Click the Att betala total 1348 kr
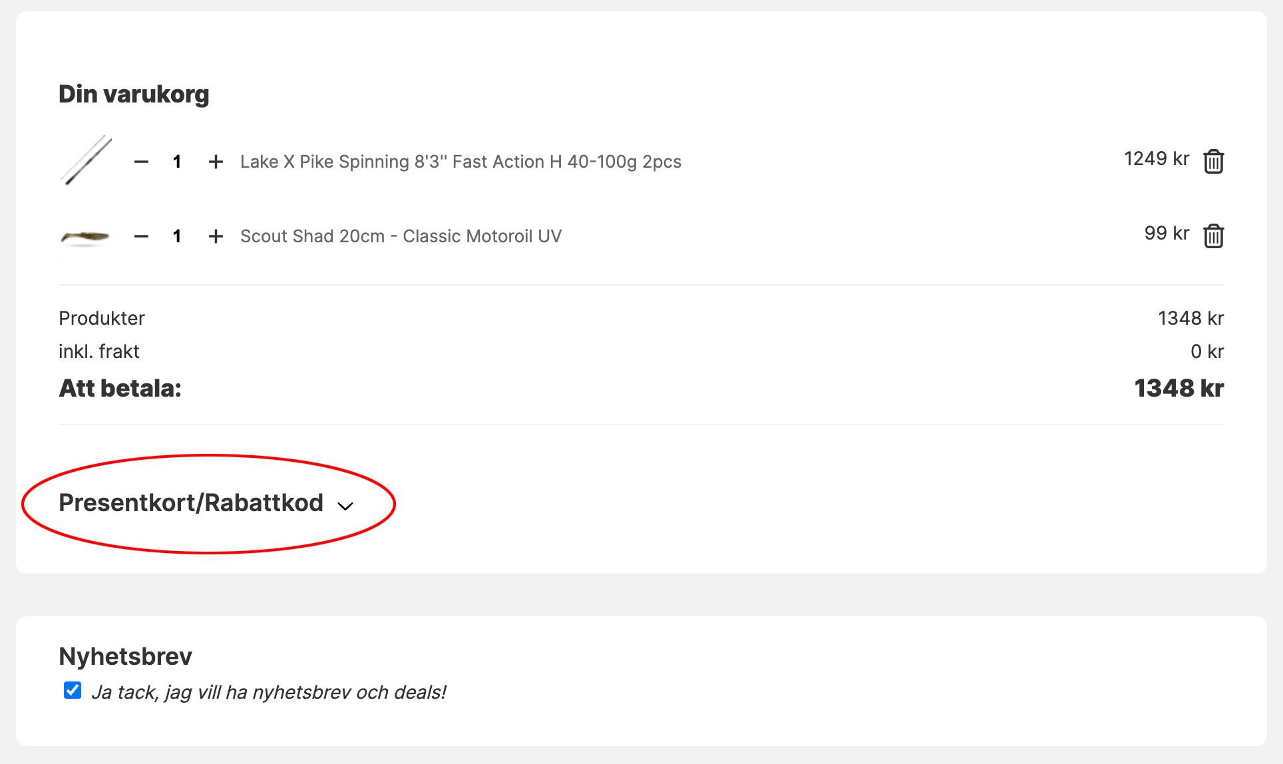 tap(1179, 389)
